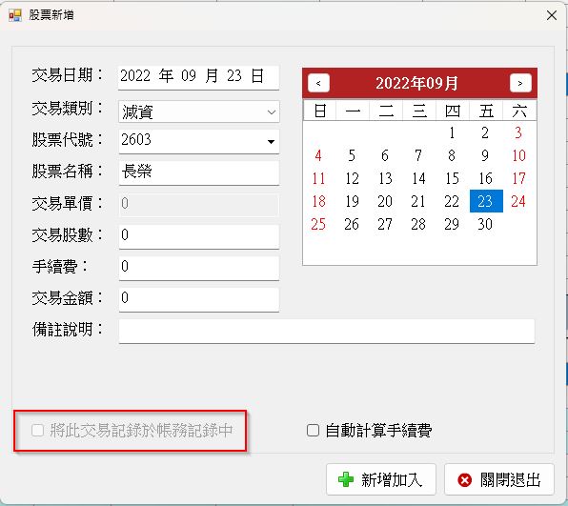
Task: Select the day 23 in 交易日期 field
Action: tap(234, 76)
